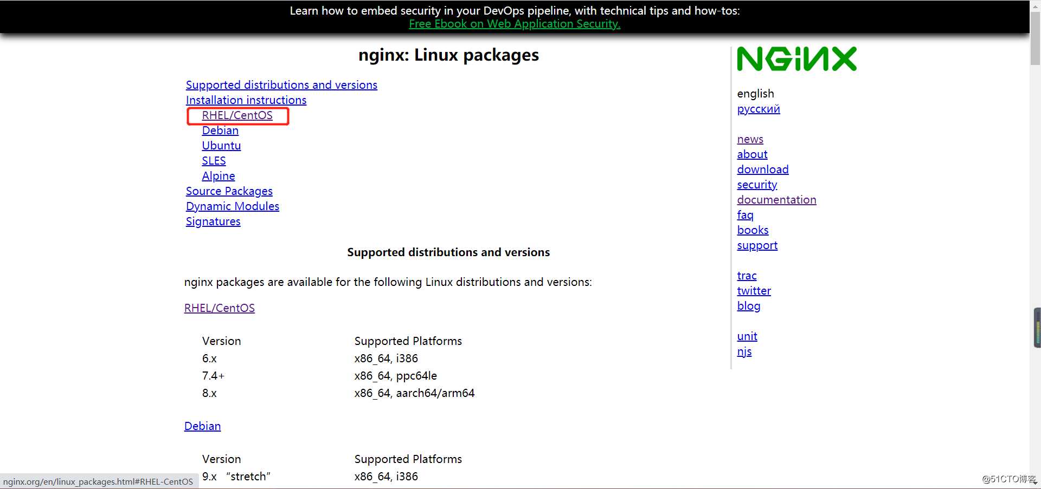The image size is (1041, 489).
Task: Open Supported distributions and versions link
Action: pyautogui.click(x=281, y=85)
